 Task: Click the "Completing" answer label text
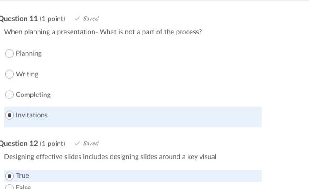33,94
